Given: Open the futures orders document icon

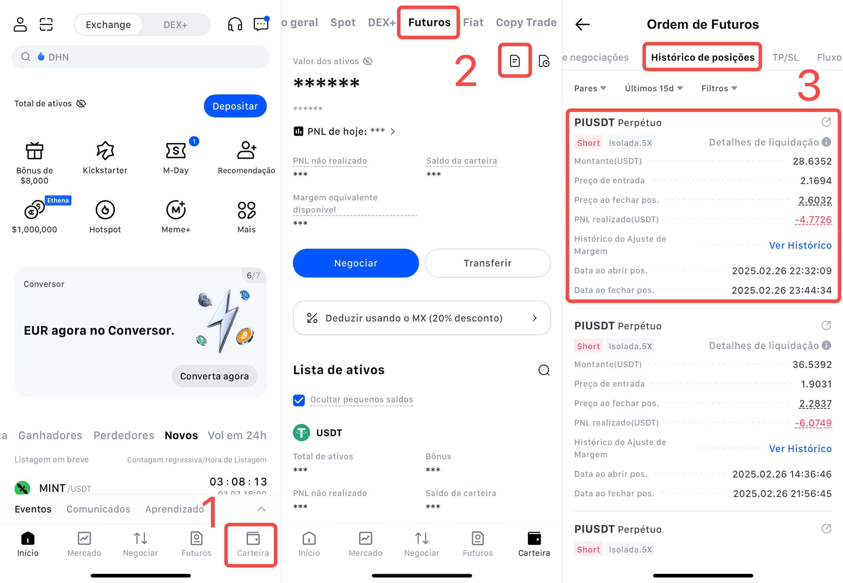Looking at the screenshot, I should point(515,61).
